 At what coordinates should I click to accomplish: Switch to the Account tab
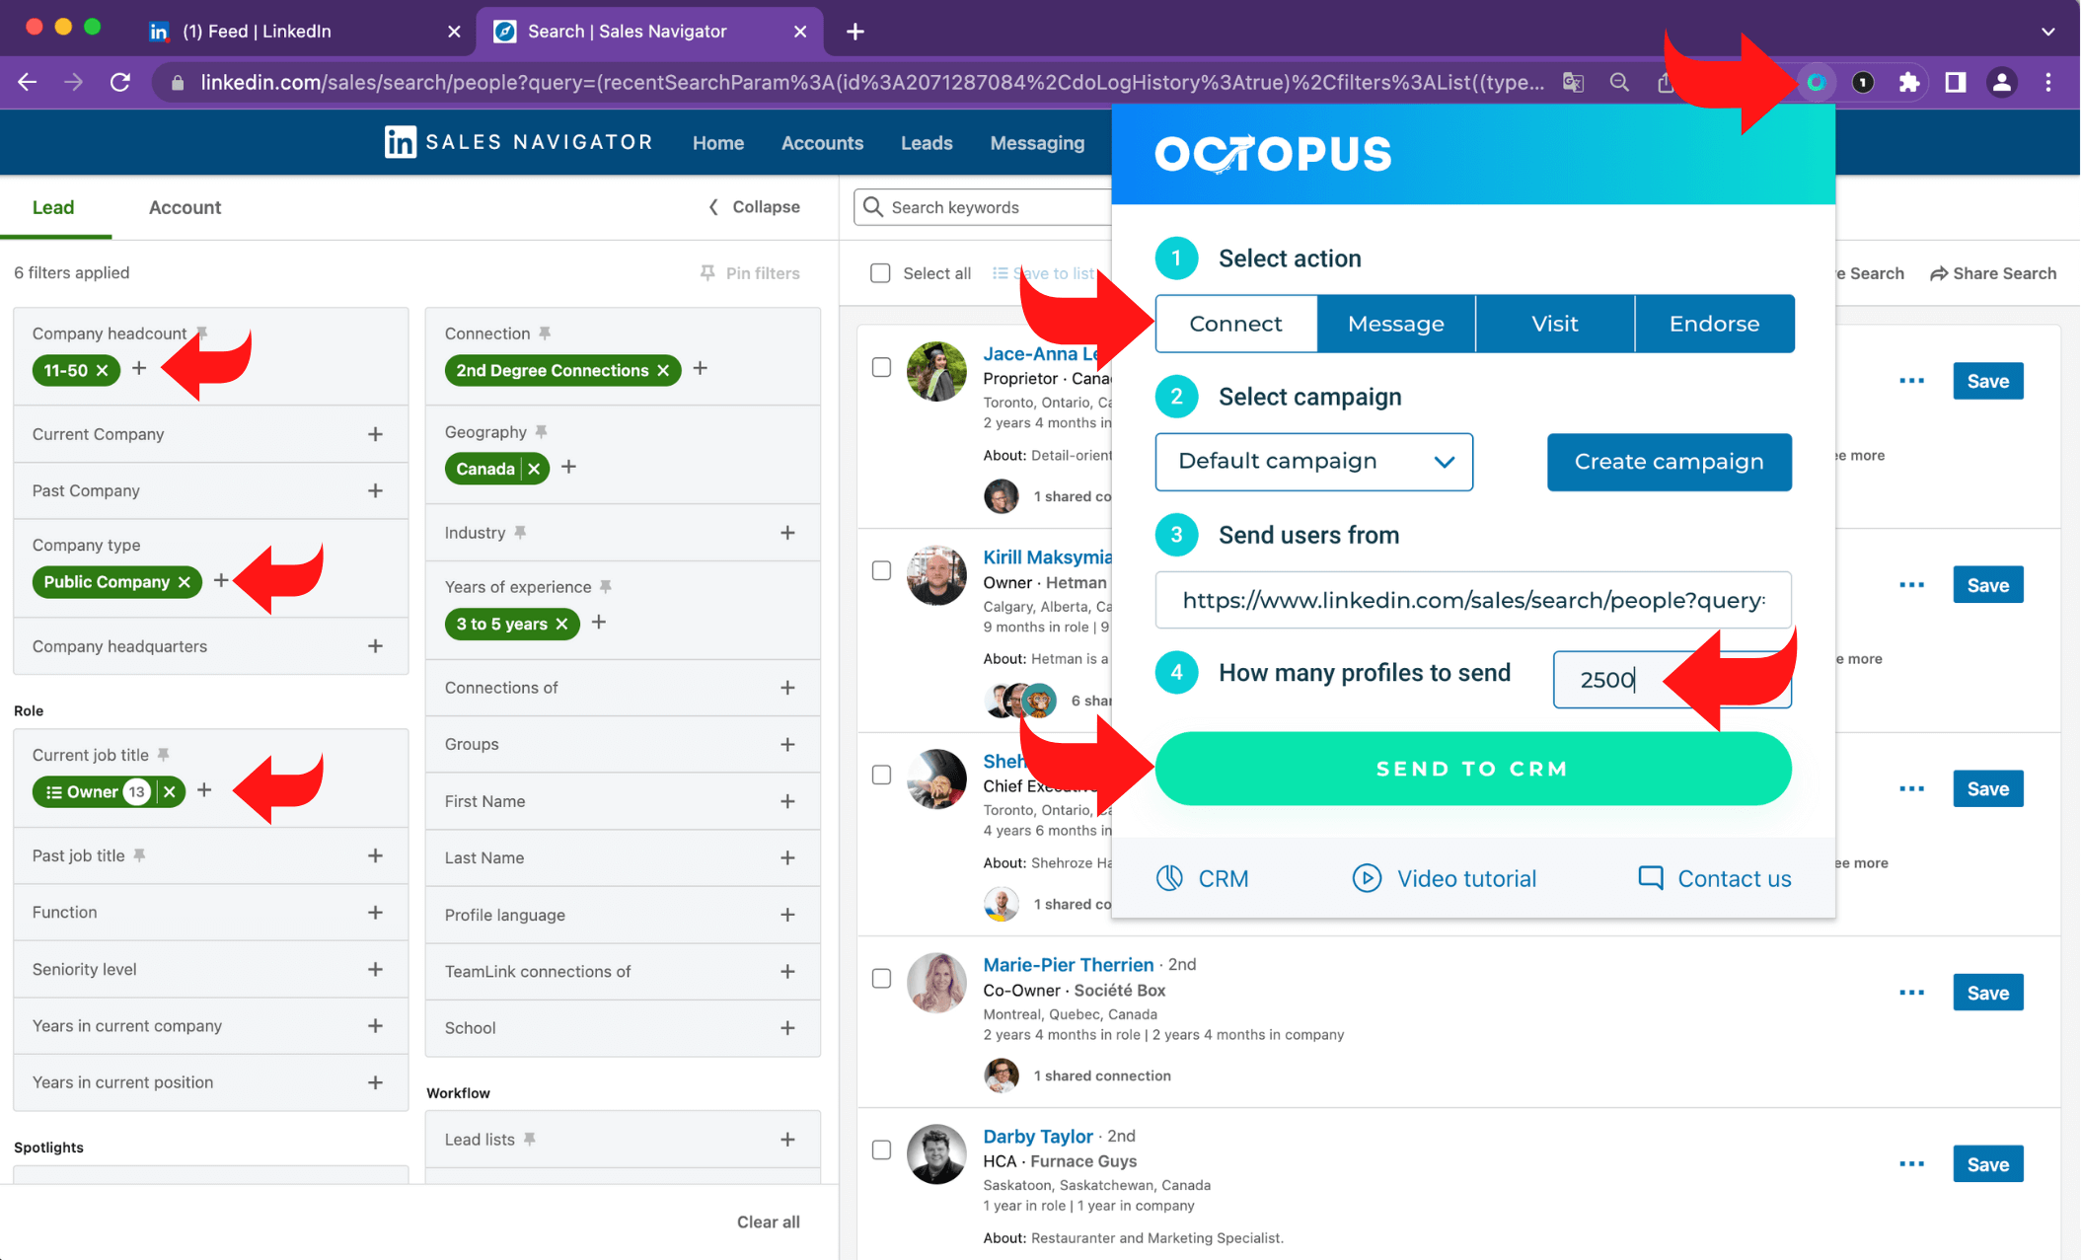pyautogui.click(x=183, y=208)
